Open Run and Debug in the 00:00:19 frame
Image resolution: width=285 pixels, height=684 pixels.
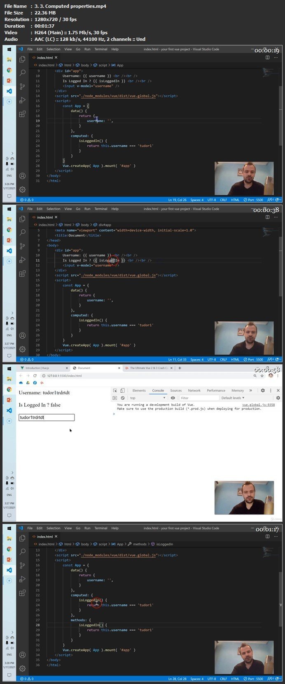(x=23, y=100)
